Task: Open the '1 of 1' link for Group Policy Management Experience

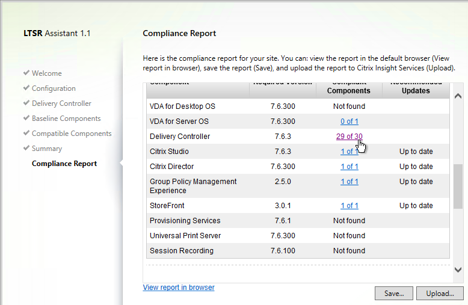Action: [349, 182]
